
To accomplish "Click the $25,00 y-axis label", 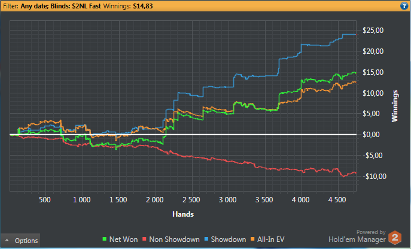I will click(373, 31).
